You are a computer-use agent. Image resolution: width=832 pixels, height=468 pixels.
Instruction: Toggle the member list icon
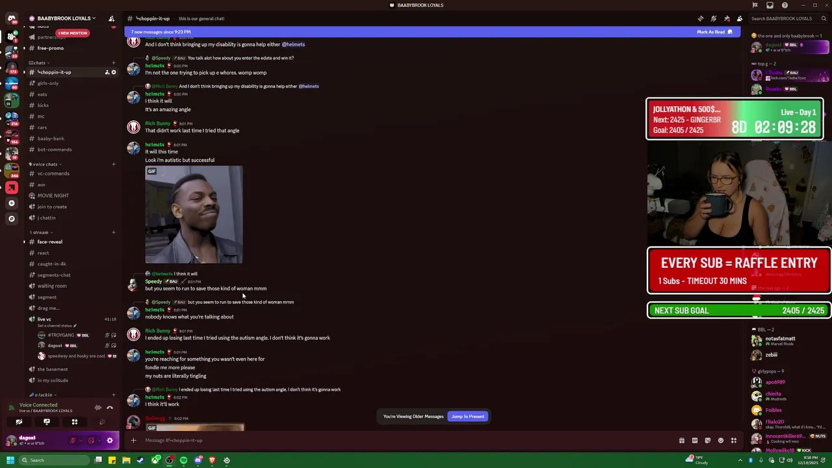(x=740, y=18)
